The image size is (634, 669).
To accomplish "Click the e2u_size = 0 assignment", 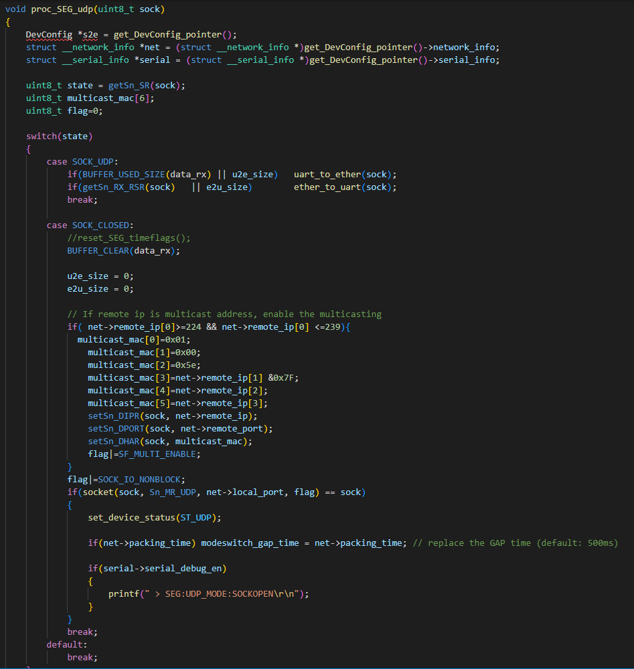I will click(100, 289).
